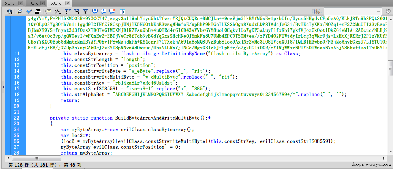Toggle the Show/Hide toolbox button
Viewport: 393px width, 169px height.
pyautogui.click(x=123, y=11)
